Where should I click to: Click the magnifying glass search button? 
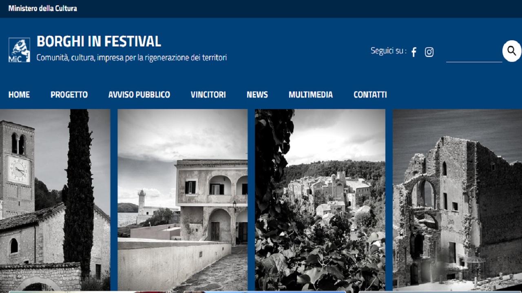(x=512, y=51)
